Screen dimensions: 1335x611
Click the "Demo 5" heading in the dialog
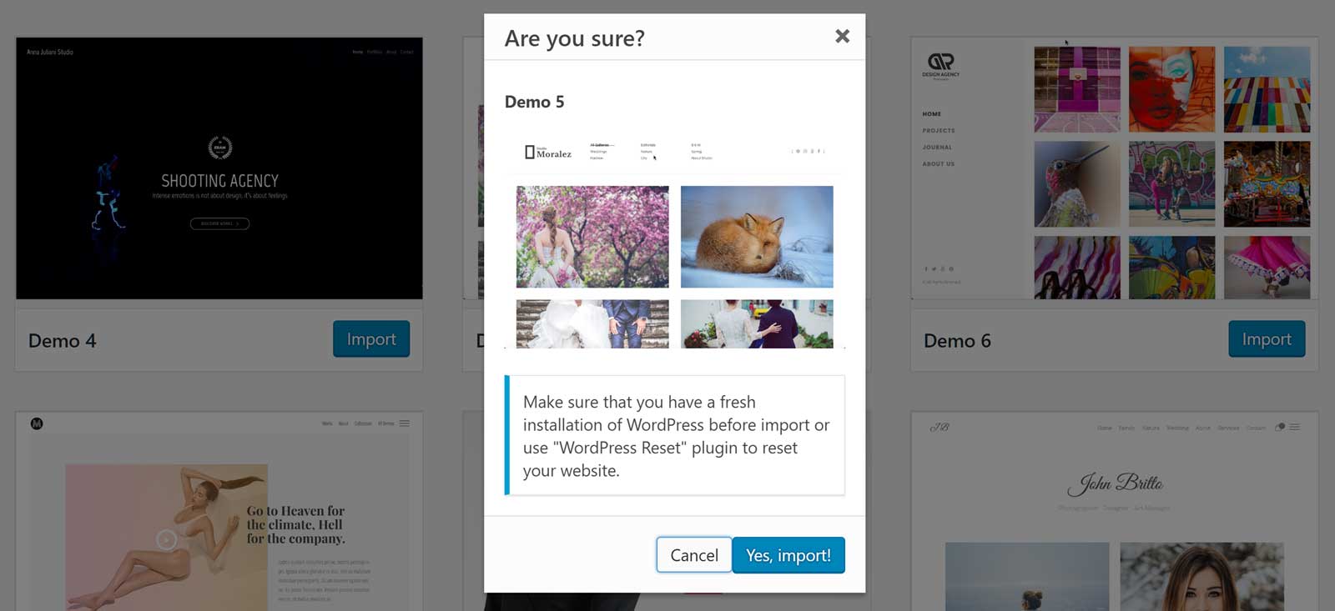tap(534, 102)
